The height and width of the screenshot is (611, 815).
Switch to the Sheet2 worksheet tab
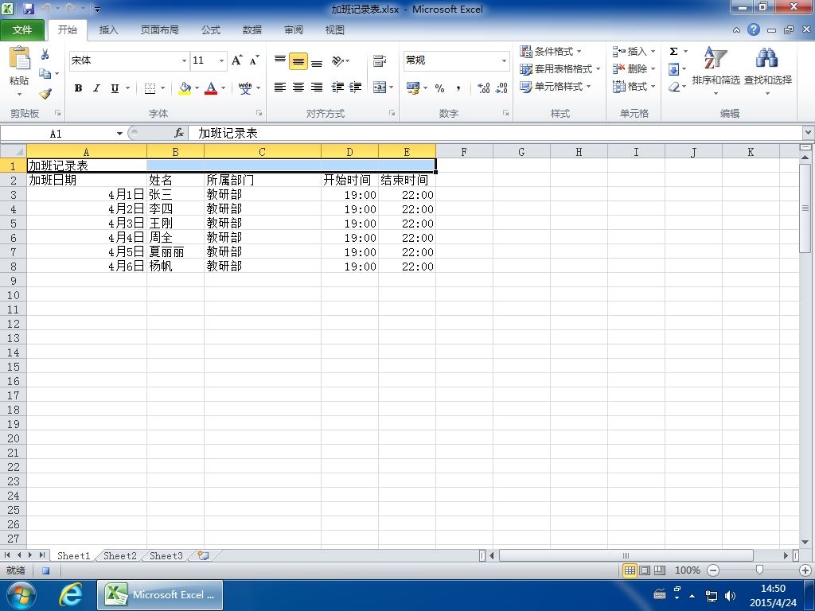click(x=119, y=555)
